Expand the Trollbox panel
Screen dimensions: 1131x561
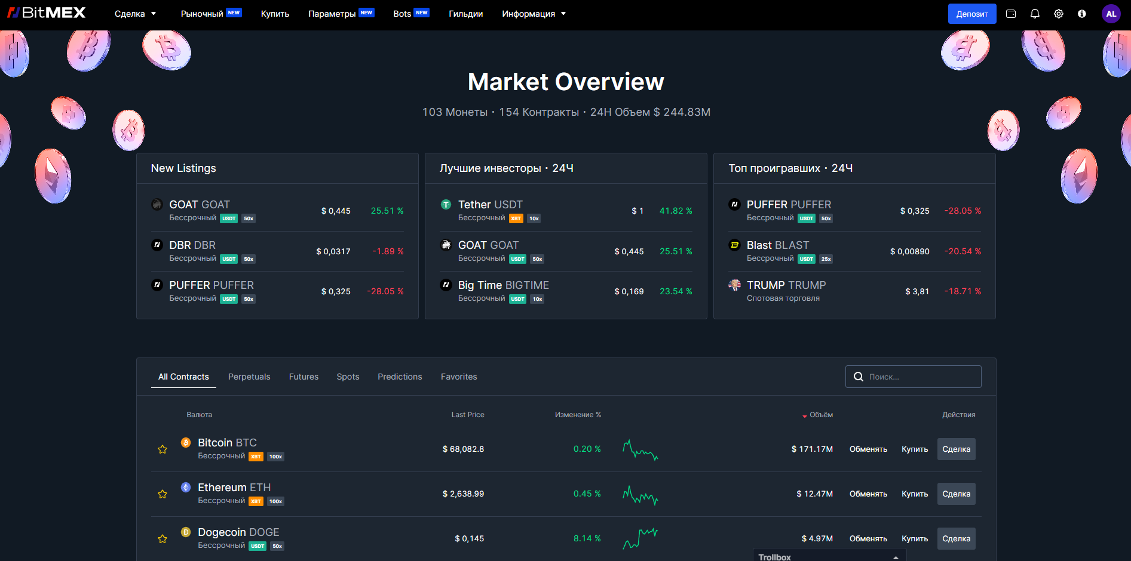click(x=829, y=556)
